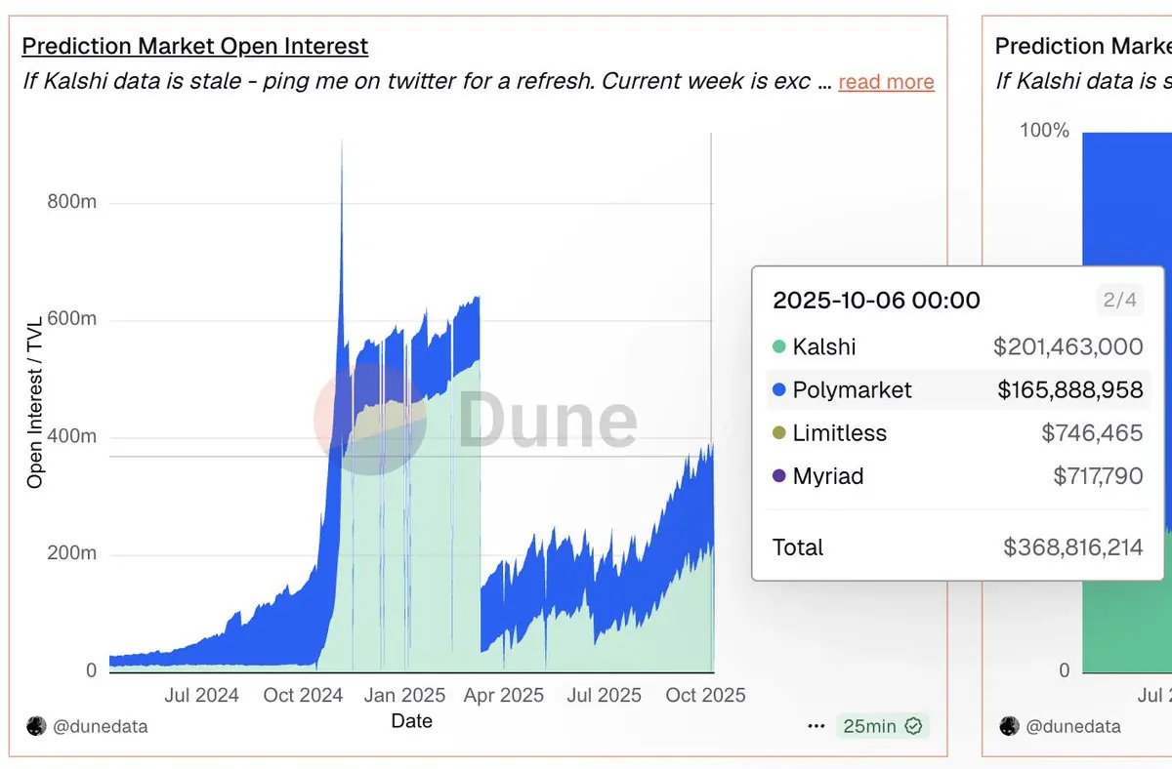The height and width of the screenshot is (769, 1172).
Task: Click the 100% axis label on right chart
Action: click(1044, 131)
